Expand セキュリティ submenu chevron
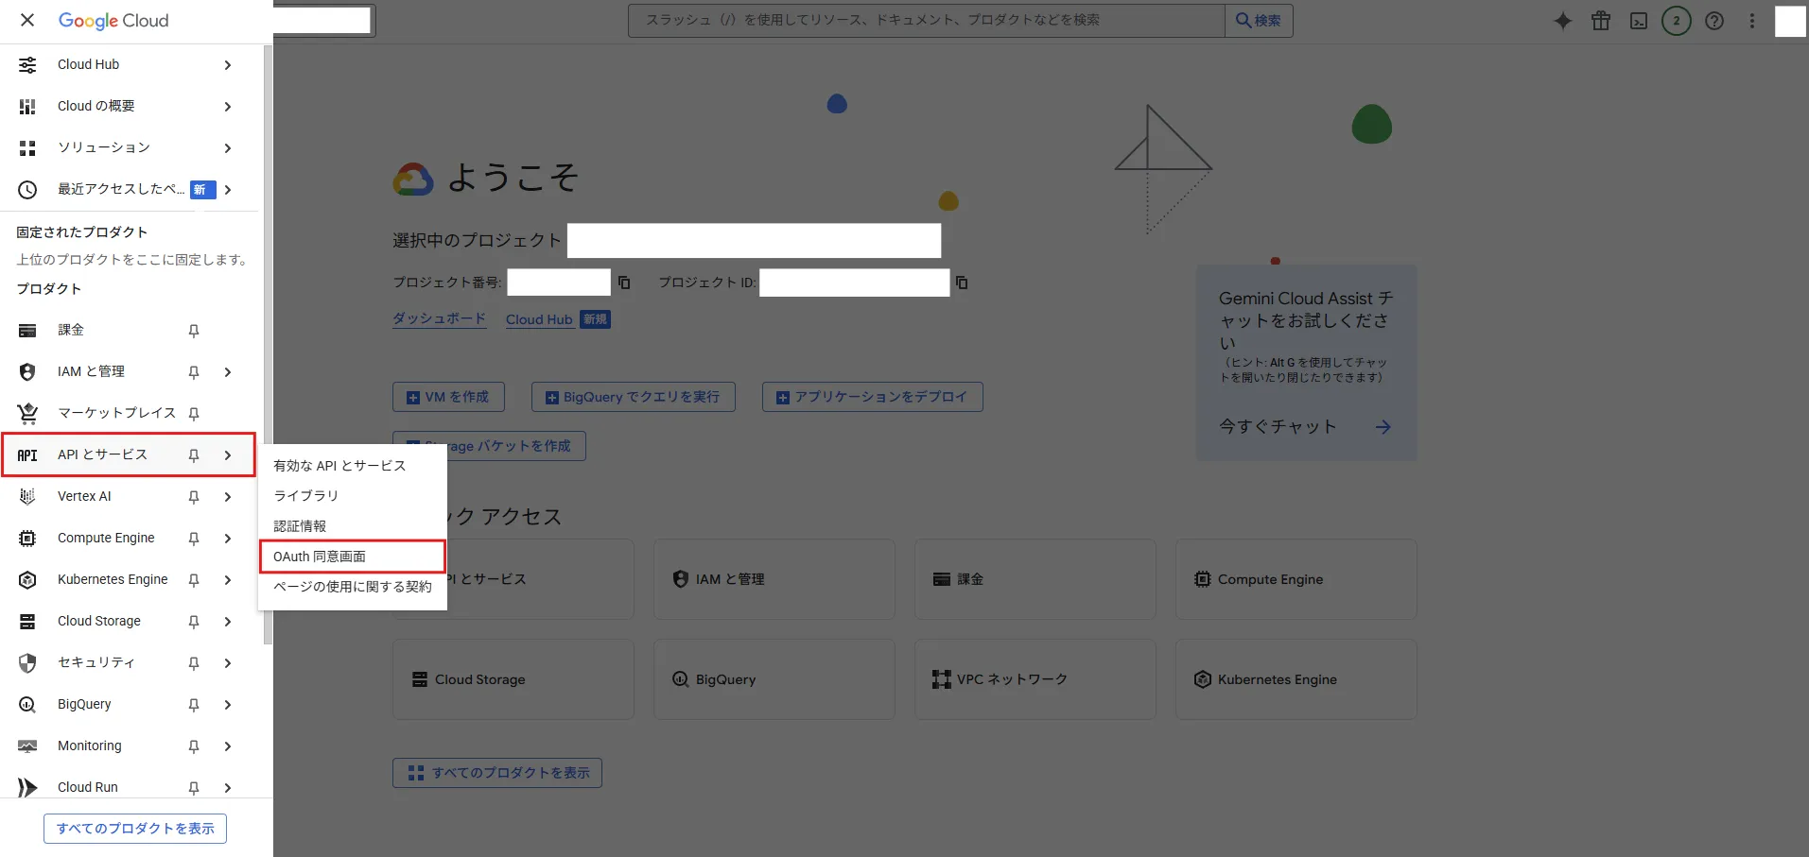 pyautogui.click(x=228, y=663)
